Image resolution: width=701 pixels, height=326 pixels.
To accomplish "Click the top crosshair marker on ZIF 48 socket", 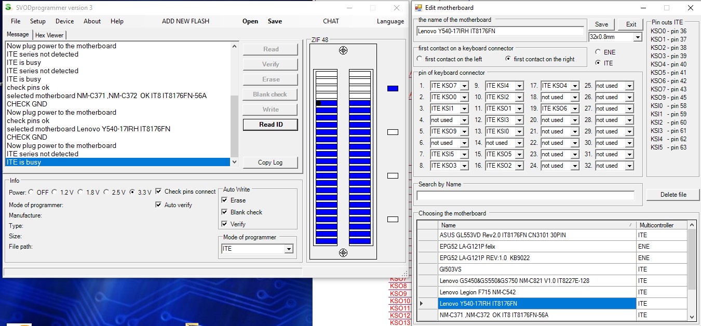I will [343, 50].
